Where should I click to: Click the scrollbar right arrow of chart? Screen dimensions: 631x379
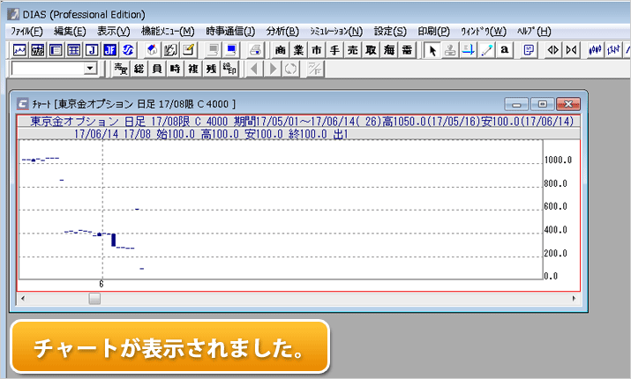click(573, 299)
